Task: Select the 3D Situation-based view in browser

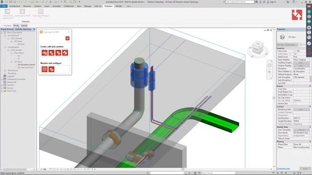Action: tap(26, 65)
